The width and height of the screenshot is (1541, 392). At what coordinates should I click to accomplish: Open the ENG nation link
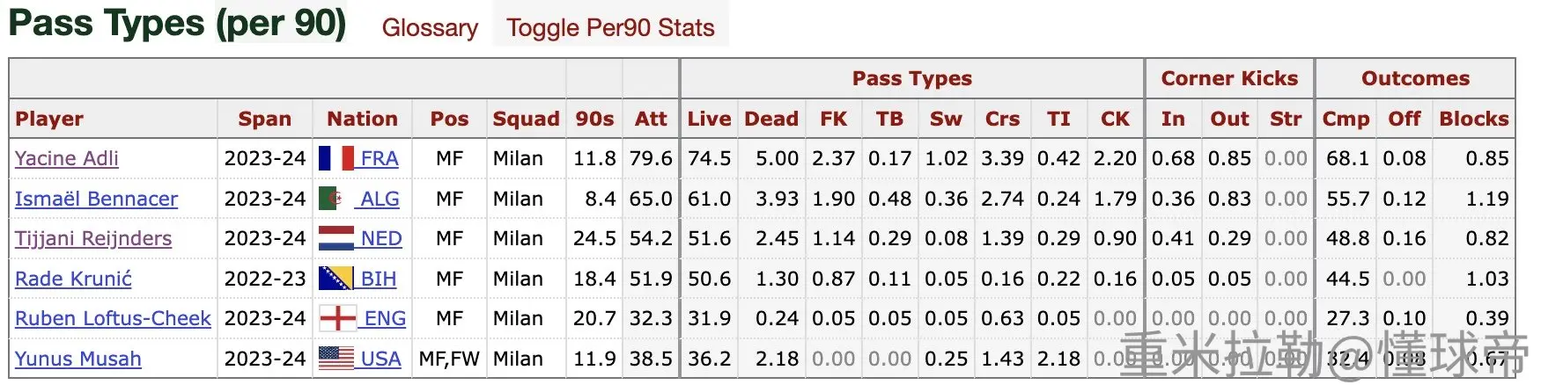[385, 318]
